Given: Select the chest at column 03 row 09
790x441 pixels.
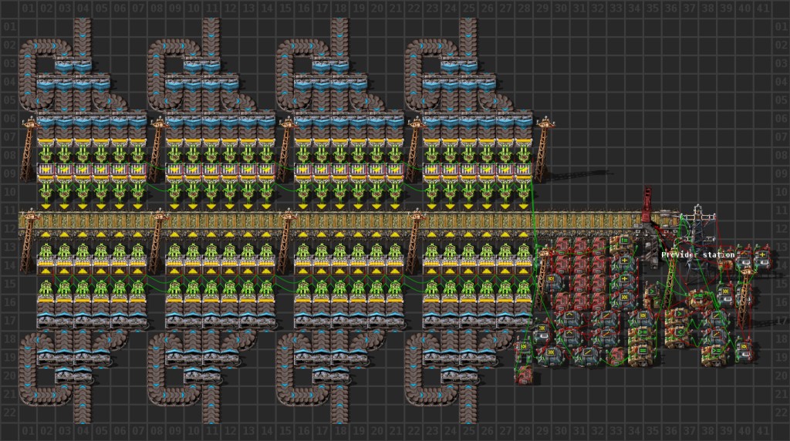Looking at the screenshot, I should point(64,171).
